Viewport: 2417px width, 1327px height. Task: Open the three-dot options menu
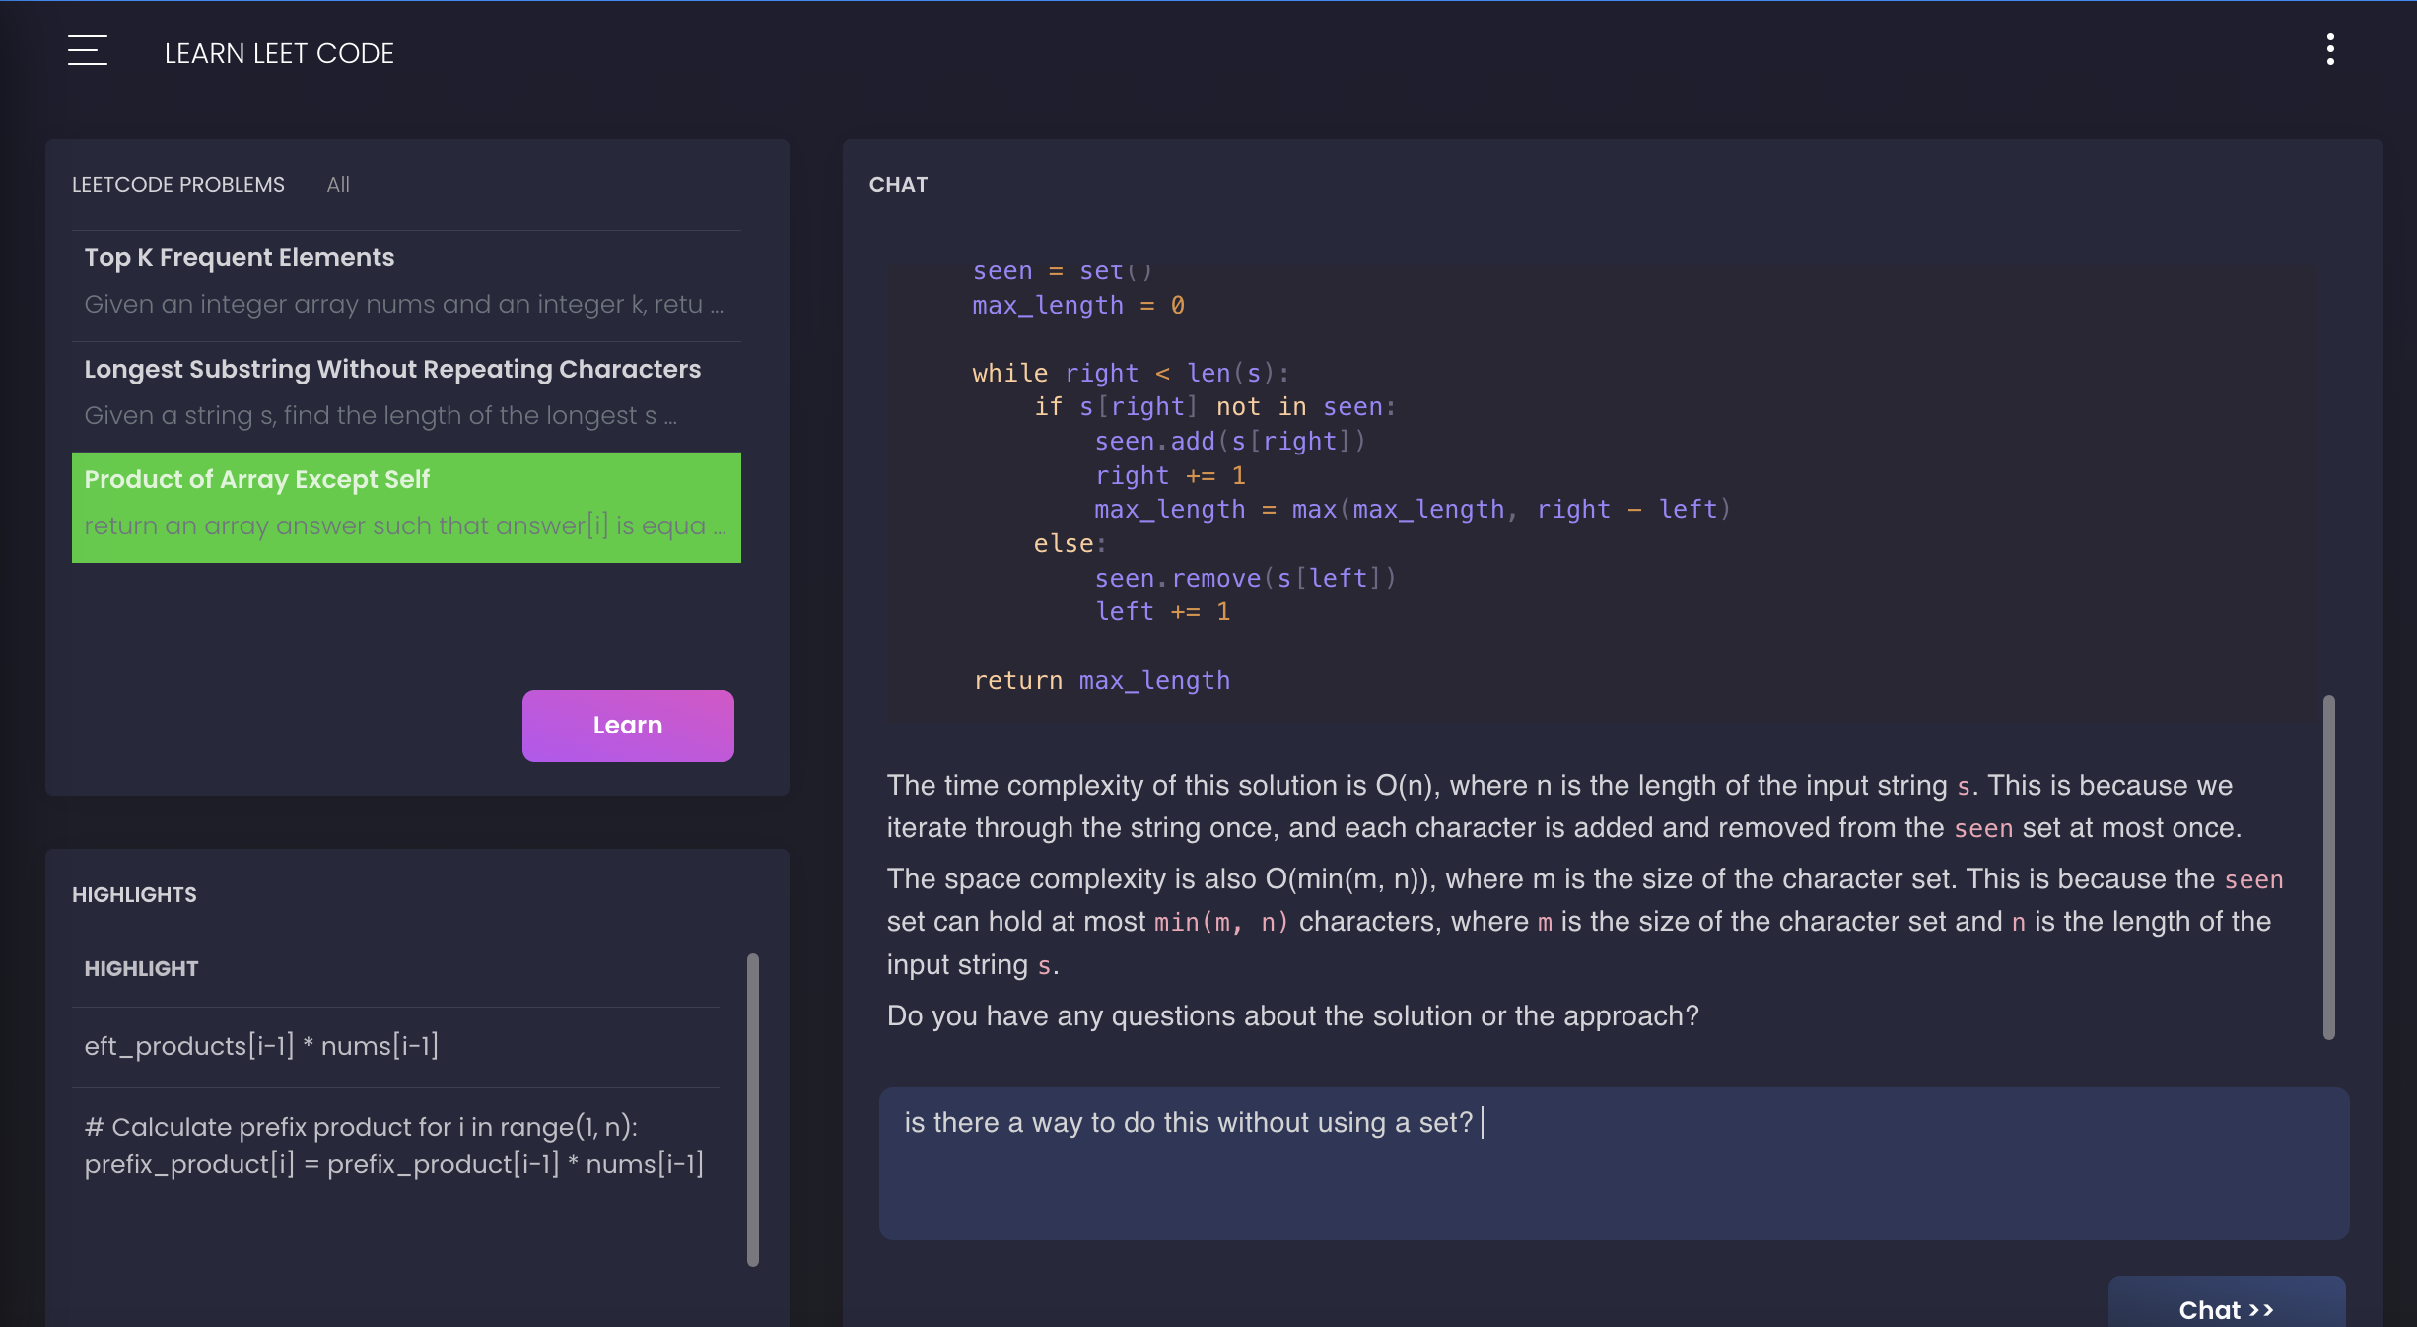coord(2329,49)
